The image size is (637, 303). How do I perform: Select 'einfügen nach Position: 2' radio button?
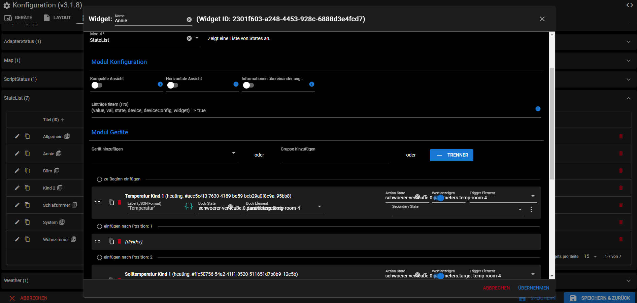[99, 257]
